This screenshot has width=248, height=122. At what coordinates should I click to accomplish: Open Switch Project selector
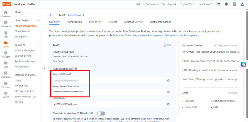point(76,15)
